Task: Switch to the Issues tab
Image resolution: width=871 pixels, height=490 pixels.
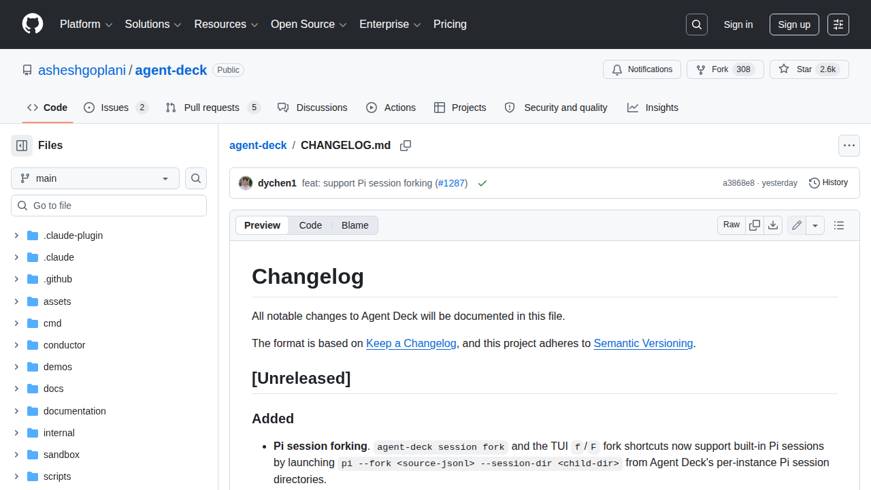Action: click(116, 108)
